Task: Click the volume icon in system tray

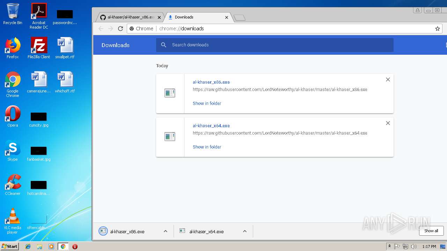Action: pyautogui.click(x=414, y=246)
